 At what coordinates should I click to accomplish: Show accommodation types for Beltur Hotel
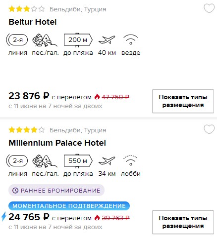click(x=183, y=101)
